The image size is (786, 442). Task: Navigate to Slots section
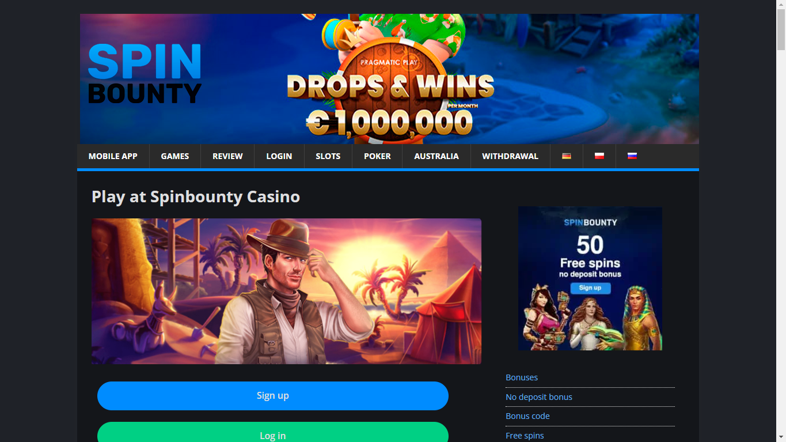[x=328, y=156]
